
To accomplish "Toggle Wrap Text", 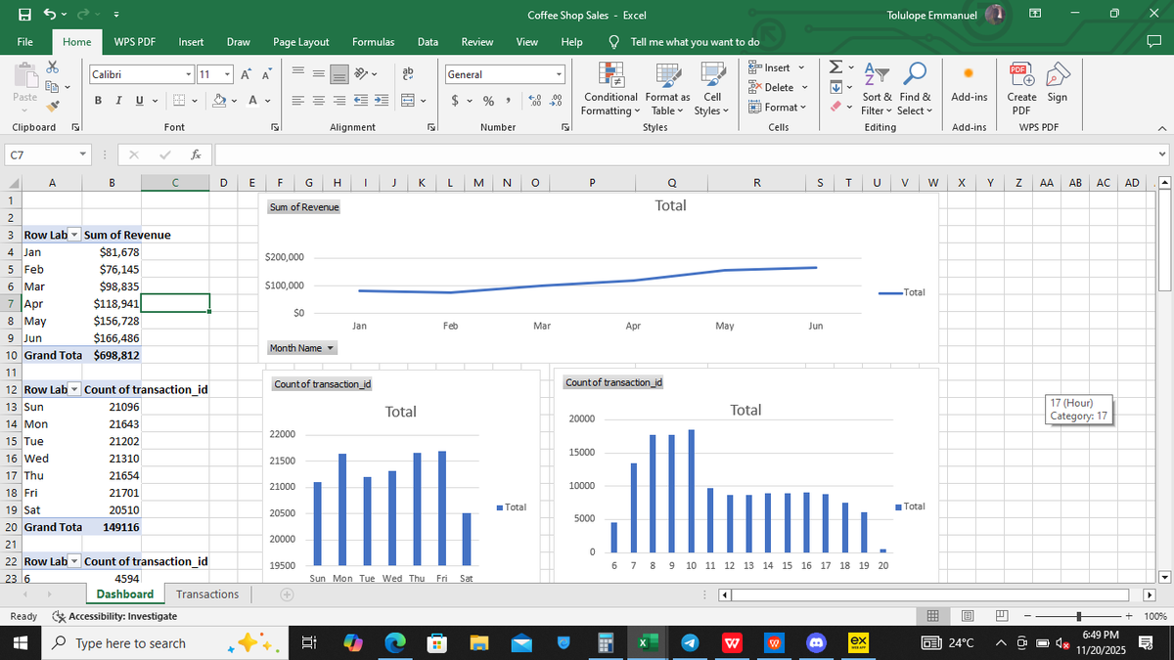I will coord(408,75).
